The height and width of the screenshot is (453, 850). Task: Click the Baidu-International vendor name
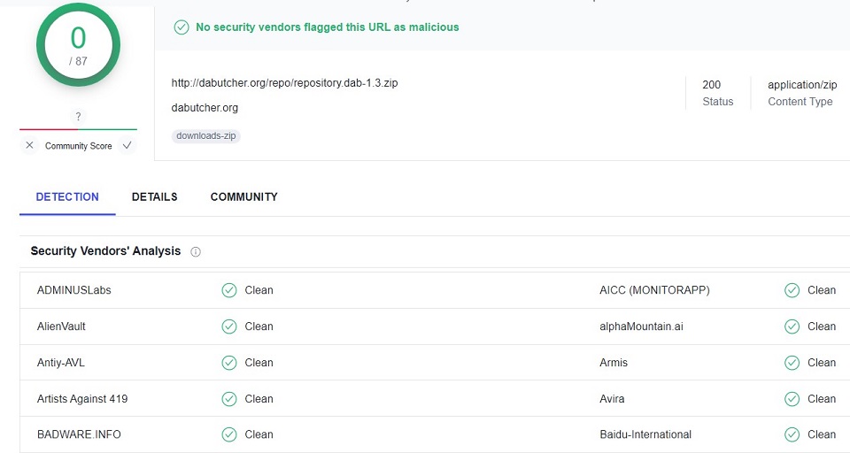[x=645, y=434]
